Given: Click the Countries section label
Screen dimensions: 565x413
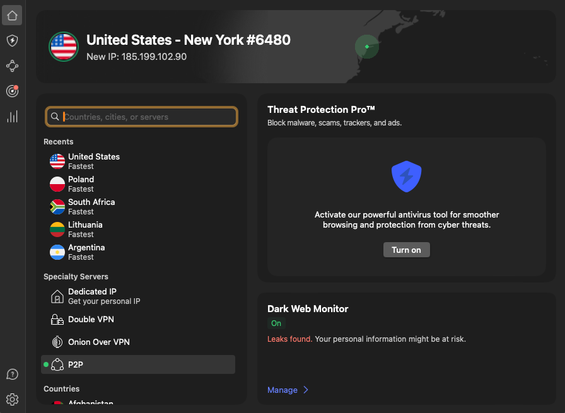Looking at the screenshot, I should [x=62, y=389].
